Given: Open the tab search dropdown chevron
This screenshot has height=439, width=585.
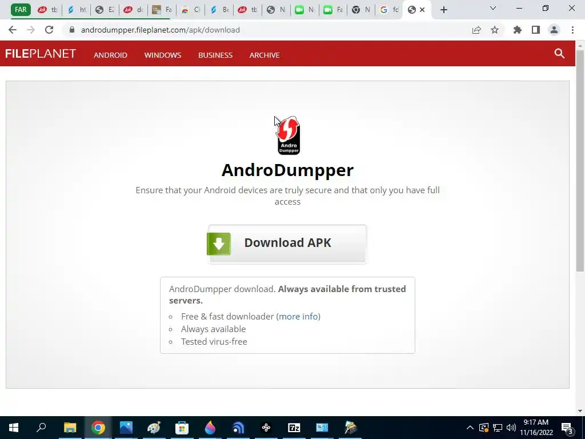Looking at the screenshot, I should 493,8.
